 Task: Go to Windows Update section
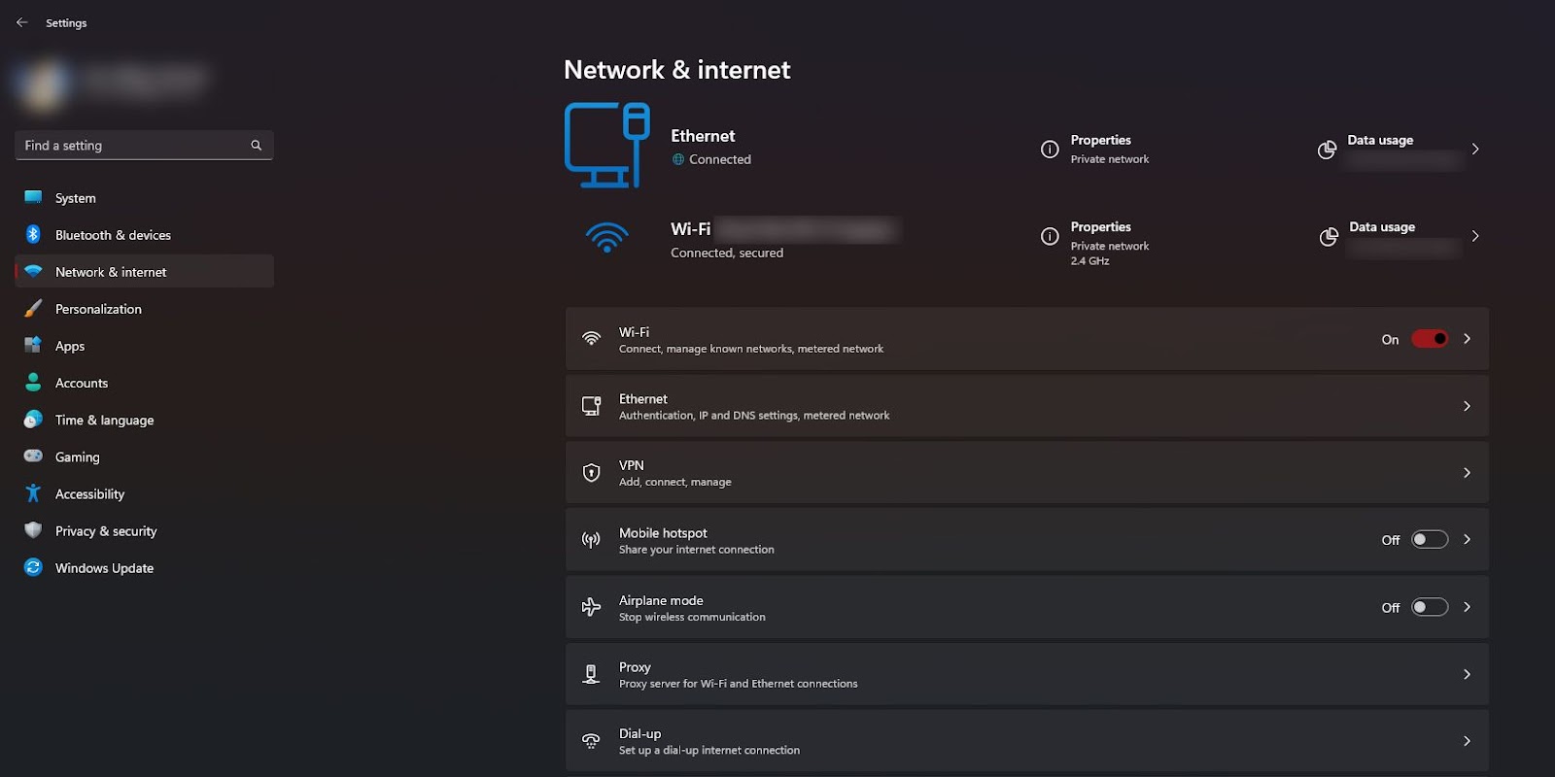104,568
